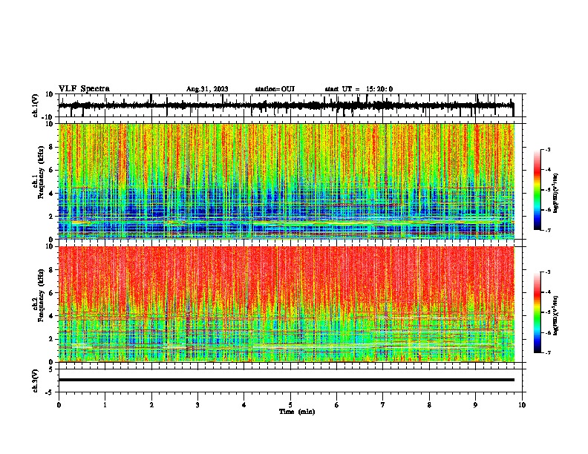Click time axis tick label "7"
Viewport: 588px width, 454px height.
pyautogui.click(x=383, y=405)
